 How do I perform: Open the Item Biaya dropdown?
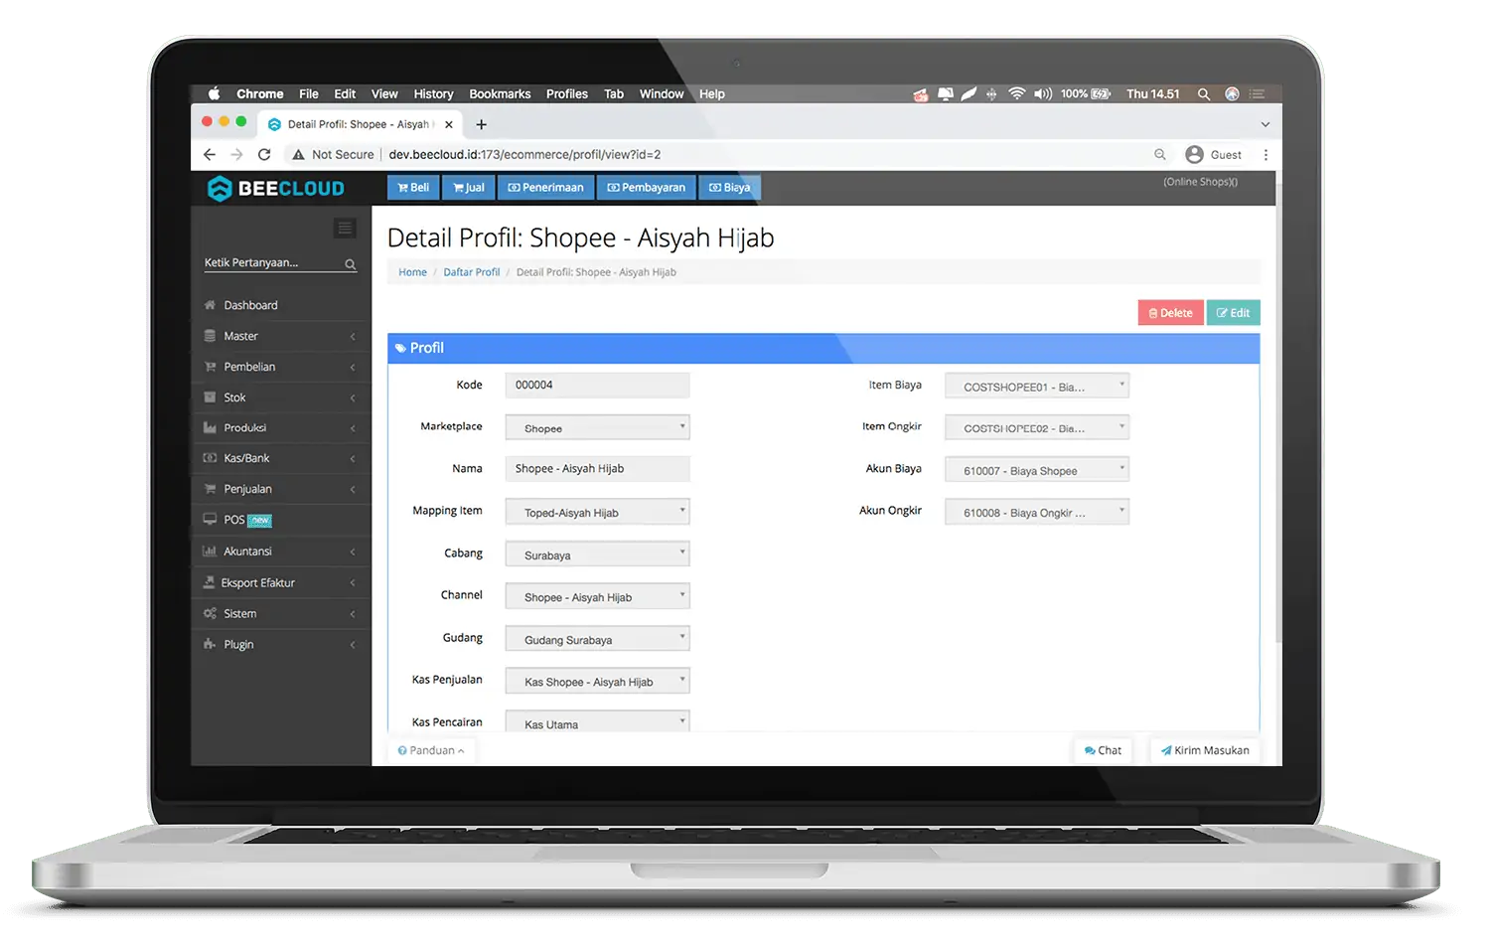1036,386
